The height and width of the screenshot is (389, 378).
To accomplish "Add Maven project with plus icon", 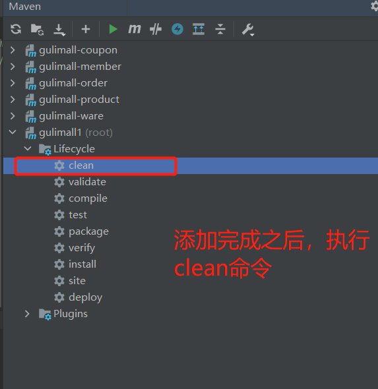I will click(x=86, y=29).
